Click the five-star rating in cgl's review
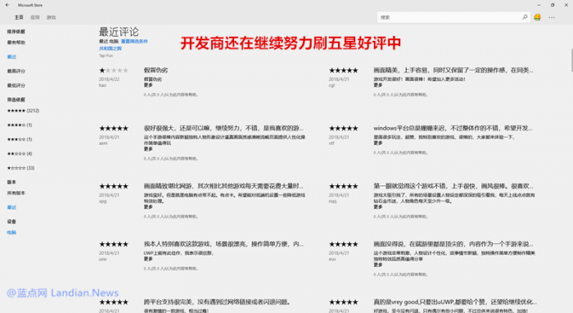Screen dimensions: 573x313 pos(344,70)
